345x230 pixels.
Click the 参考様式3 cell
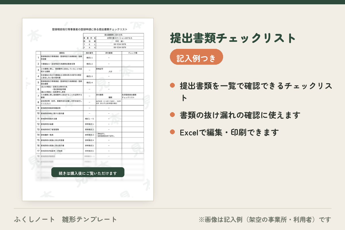[89, 135]
